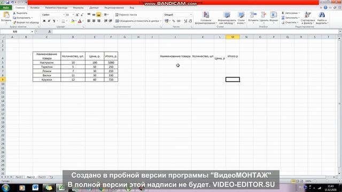The image size is (342, 192).
Task: Switch to the View (Вид) tab
Action: pyautogui.click(x=132, y=7)
